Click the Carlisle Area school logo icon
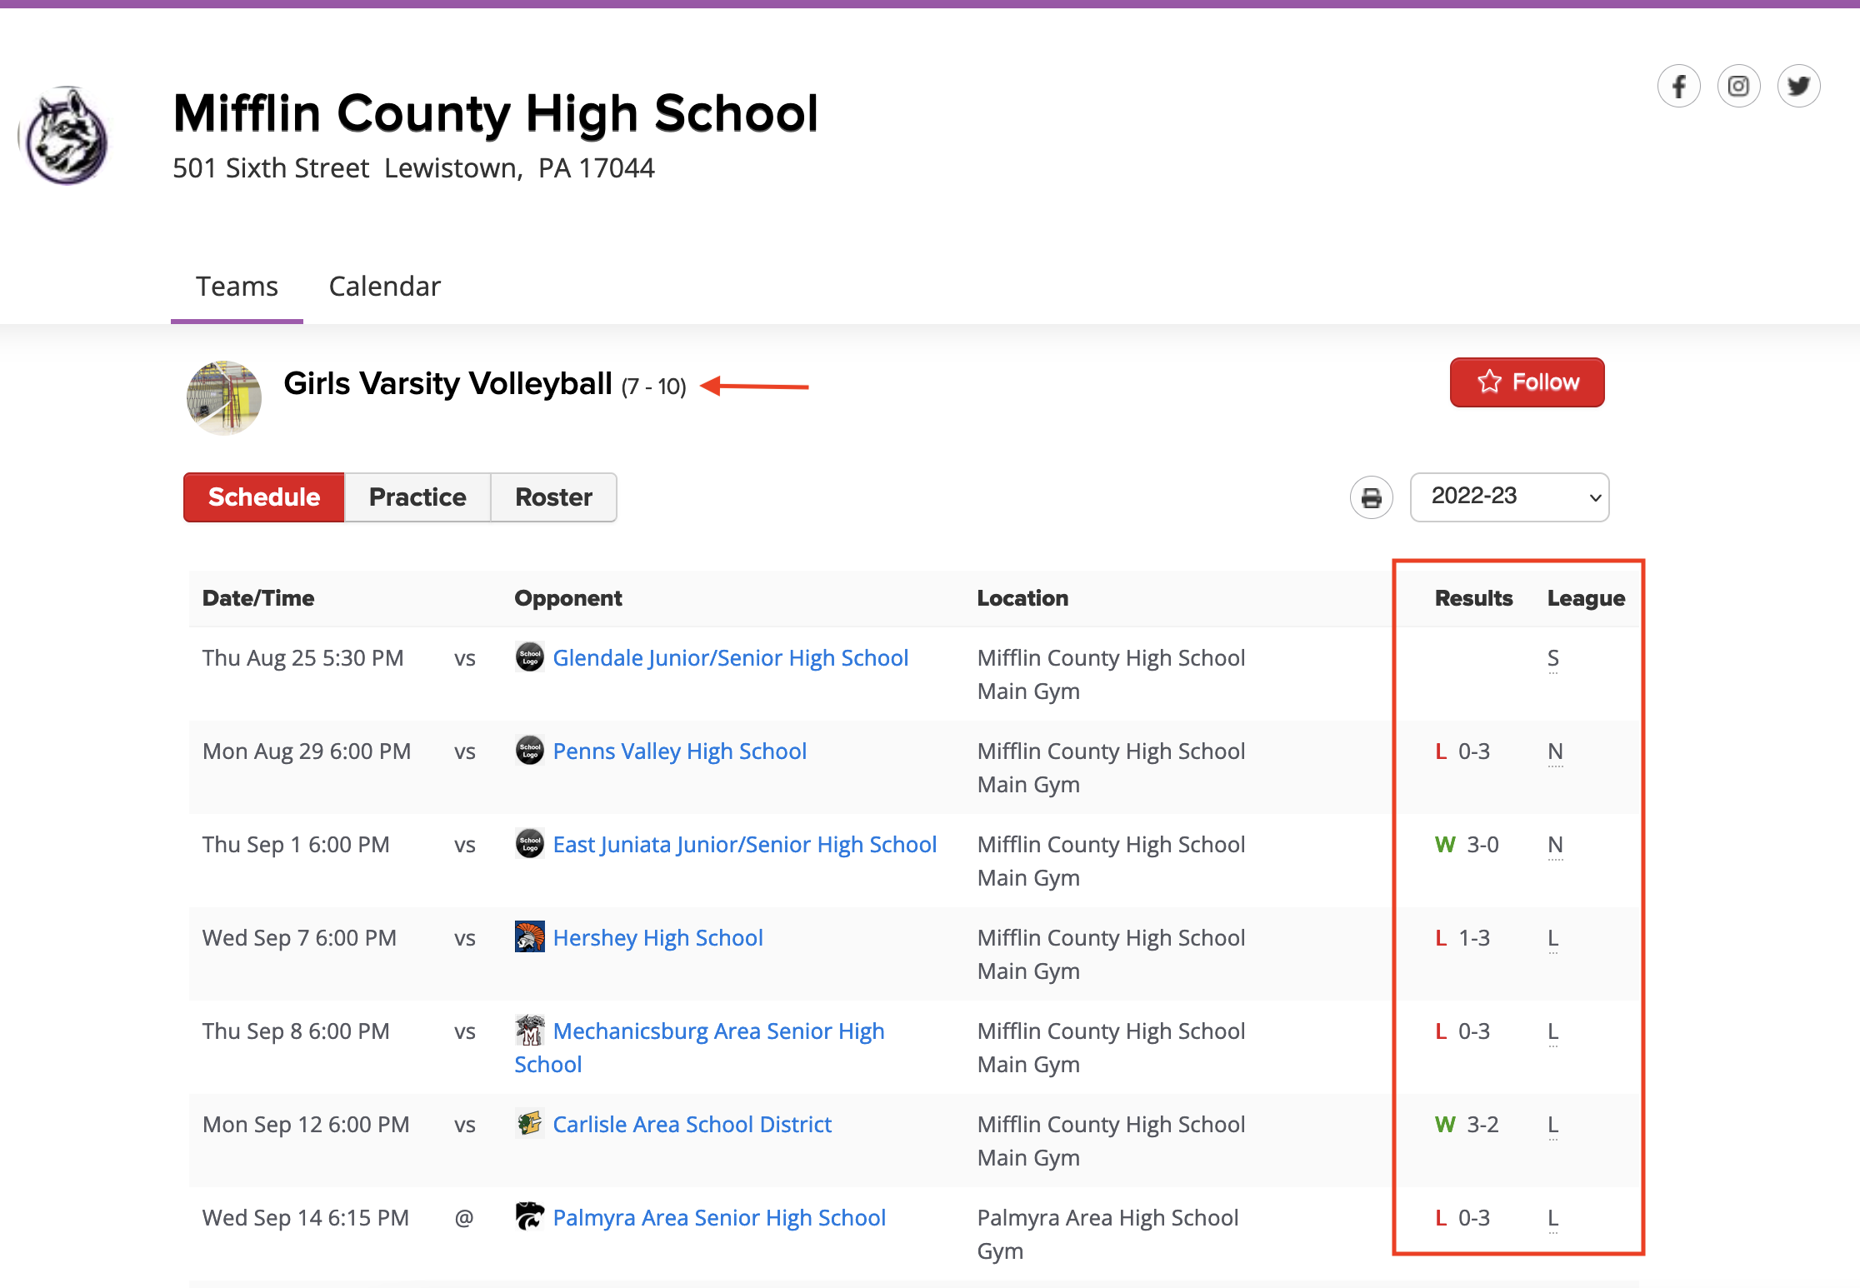The image size is (1860, 1288). click(x=529, y=1123)
